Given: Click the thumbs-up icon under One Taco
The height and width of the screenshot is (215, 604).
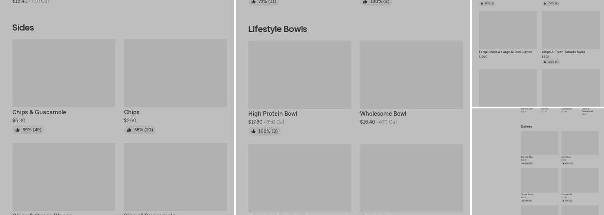Looking at the screenshot, I should click(x=563, y=163).
